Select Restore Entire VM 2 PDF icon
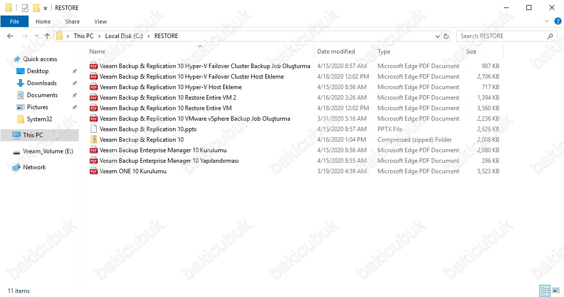This screenshot has height=297, width=564. [x=94, y=98]
